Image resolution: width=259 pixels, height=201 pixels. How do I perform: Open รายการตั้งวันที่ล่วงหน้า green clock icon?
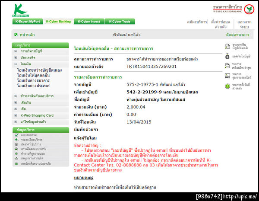(x=227, y=86)
